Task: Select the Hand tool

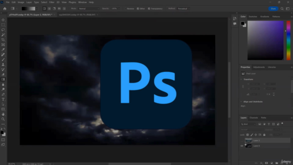Action: coord(3,114)
